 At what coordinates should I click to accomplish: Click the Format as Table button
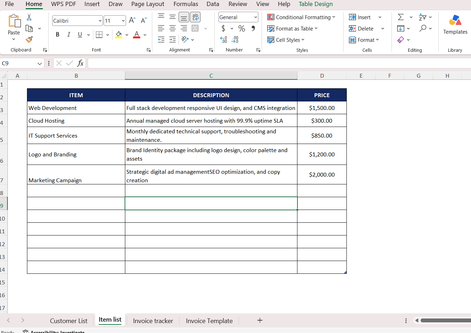(x=292, y=28)
